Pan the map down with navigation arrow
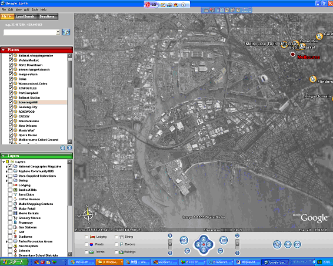 [x=204, y=250]
